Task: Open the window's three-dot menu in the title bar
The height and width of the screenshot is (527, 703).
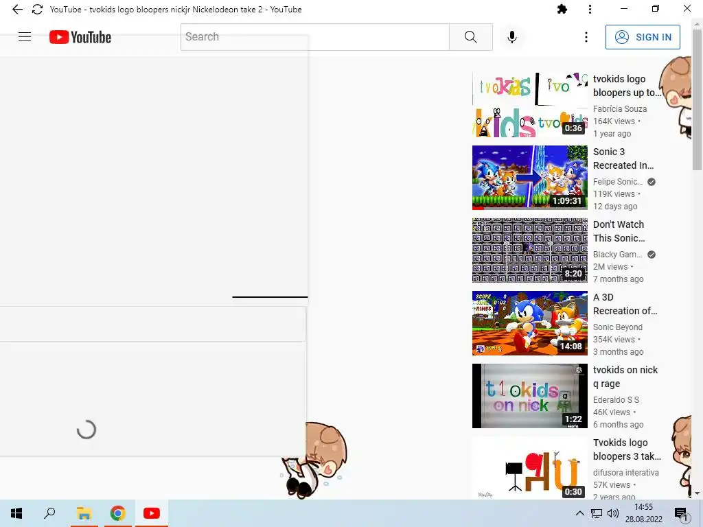Action: 590,9
